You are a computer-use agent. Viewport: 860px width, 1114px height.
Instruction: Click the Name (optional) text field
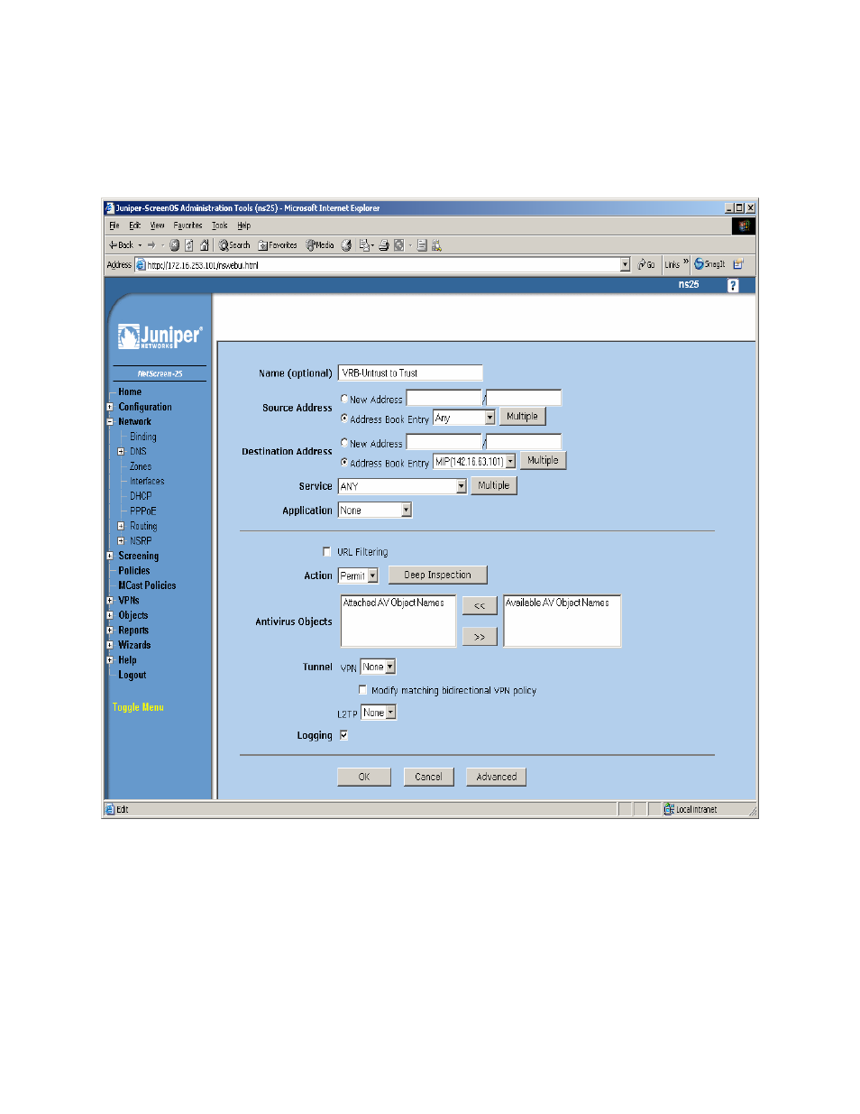pos(410,373)
